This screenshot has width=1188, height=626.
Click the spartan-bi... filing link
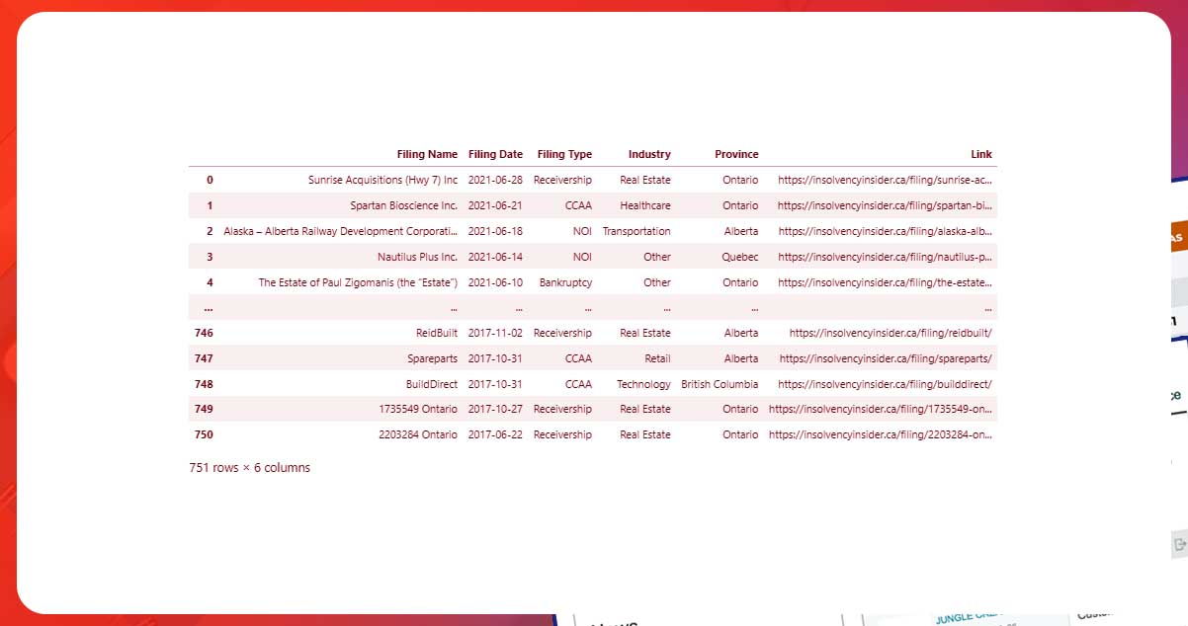coord(885,205)
